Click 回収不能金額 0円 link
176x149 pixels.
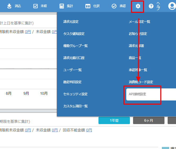click(89, 130)
